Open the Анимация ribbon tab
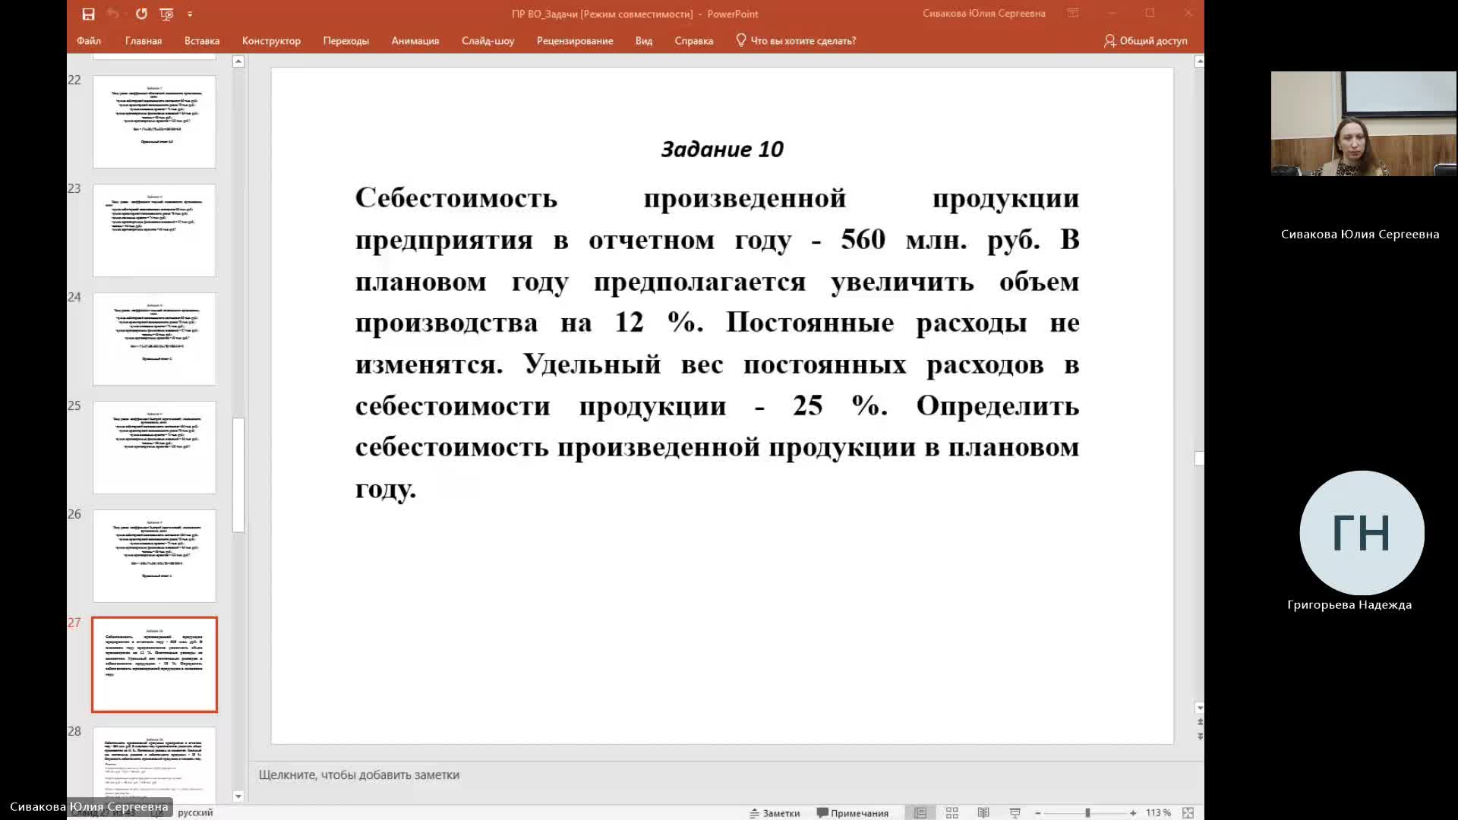Viewport: 1458px width, 820px height. [415, 41]
